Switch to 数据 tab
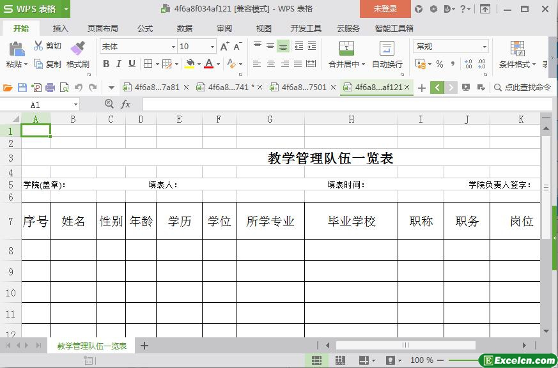Image resolution: width=558 pixels, height=368 pixels. 185,29
